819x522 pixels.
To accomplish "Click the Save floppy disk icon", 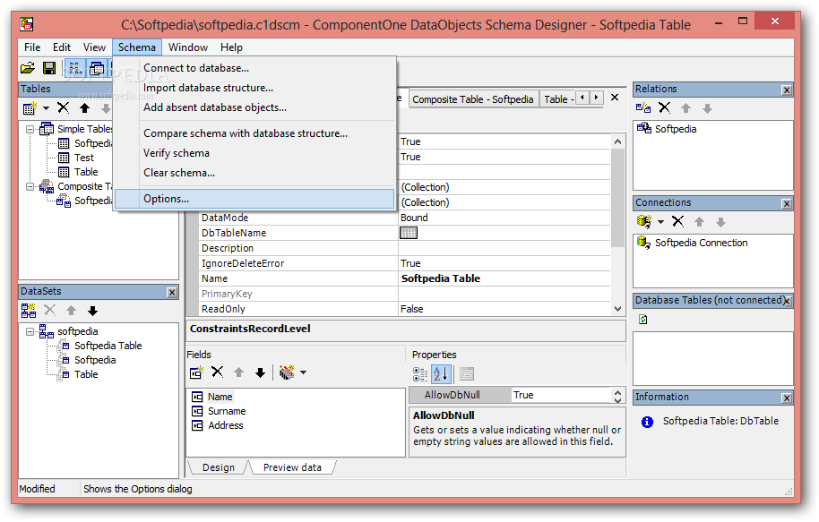I will point(49,68).
